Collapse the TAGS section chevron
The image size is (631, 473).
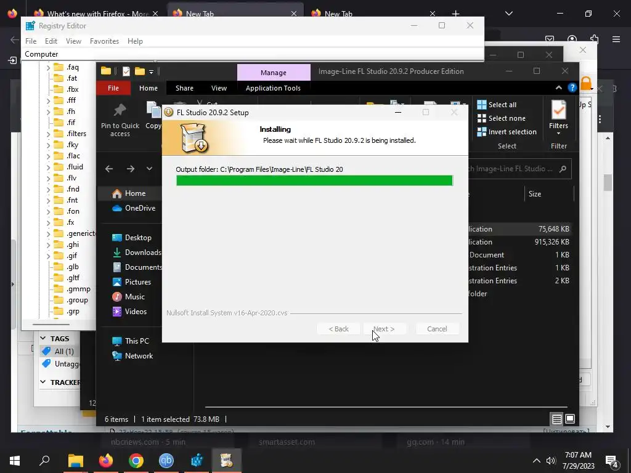[43, 338]
